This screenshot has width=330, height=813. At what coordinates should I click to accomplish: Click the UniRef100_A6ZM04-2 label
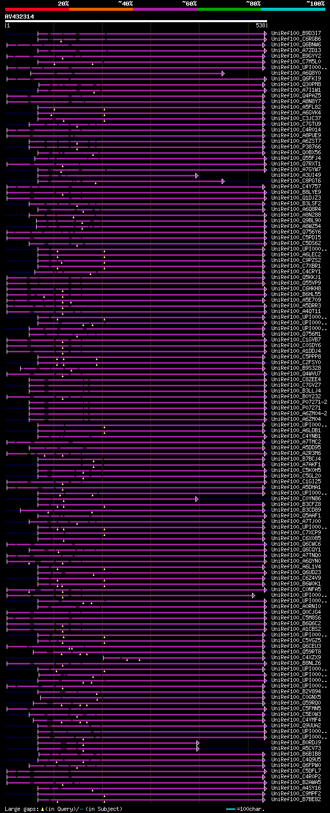(x=299, y=413)
